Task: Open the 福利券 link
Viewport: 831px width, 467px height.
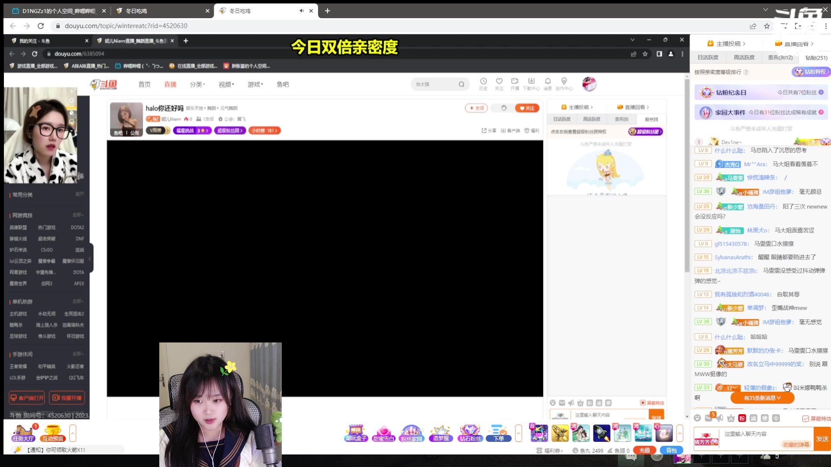Action: coord(550,451)
